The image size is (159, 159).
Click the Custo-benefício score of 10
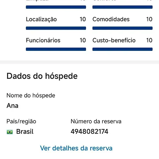tap(149, 40)
